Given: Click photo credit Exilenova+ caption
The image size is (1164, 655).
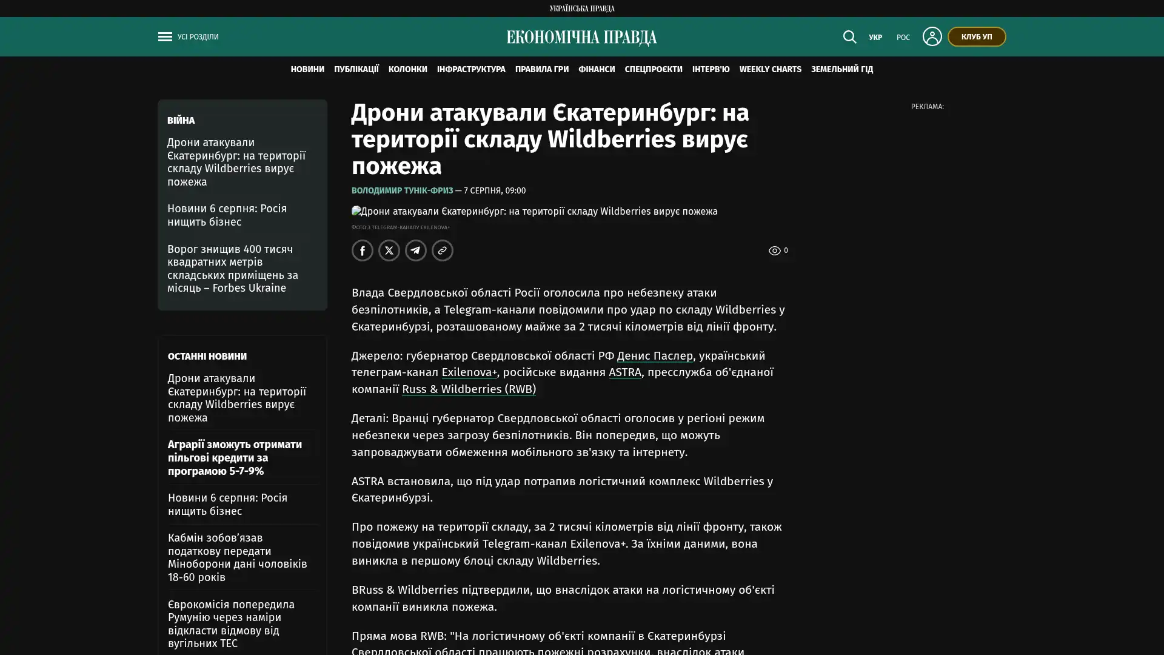Looking at the screenshot, I should click(401, 227).
